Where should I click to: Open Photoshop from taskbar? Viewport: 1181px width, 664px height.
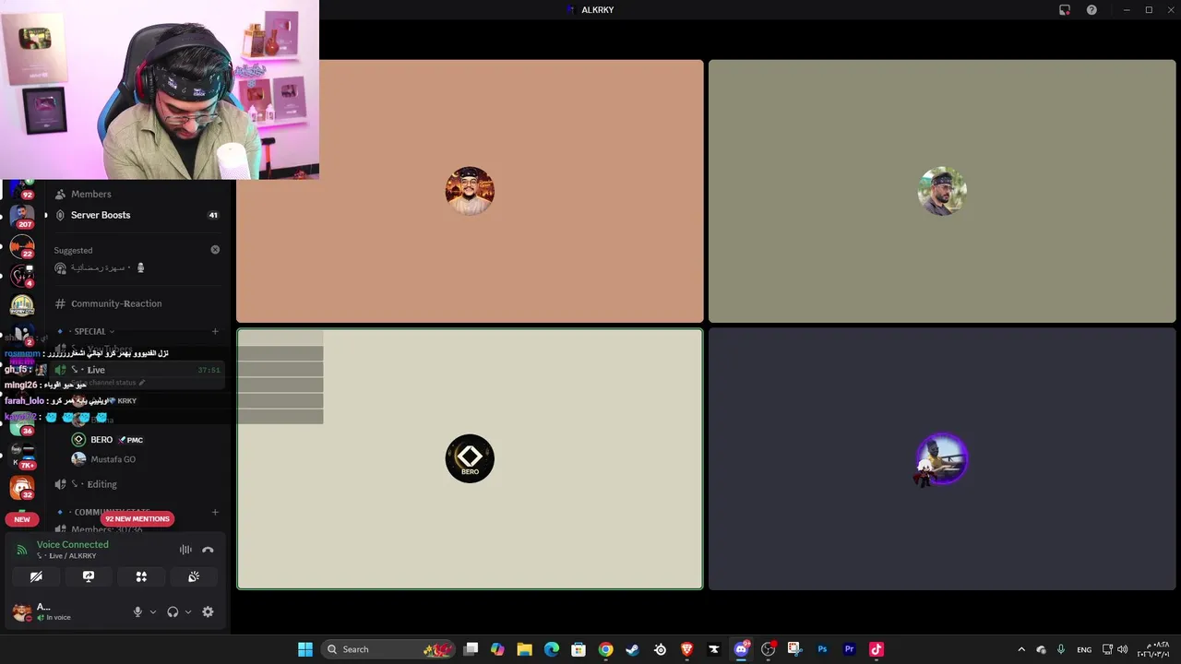822,649
